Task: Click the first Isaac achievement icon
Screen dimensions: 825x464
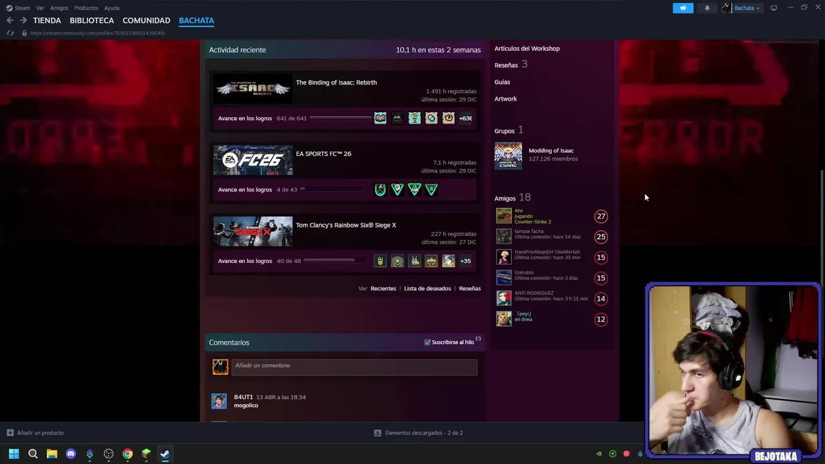Action: pos(380,118)
